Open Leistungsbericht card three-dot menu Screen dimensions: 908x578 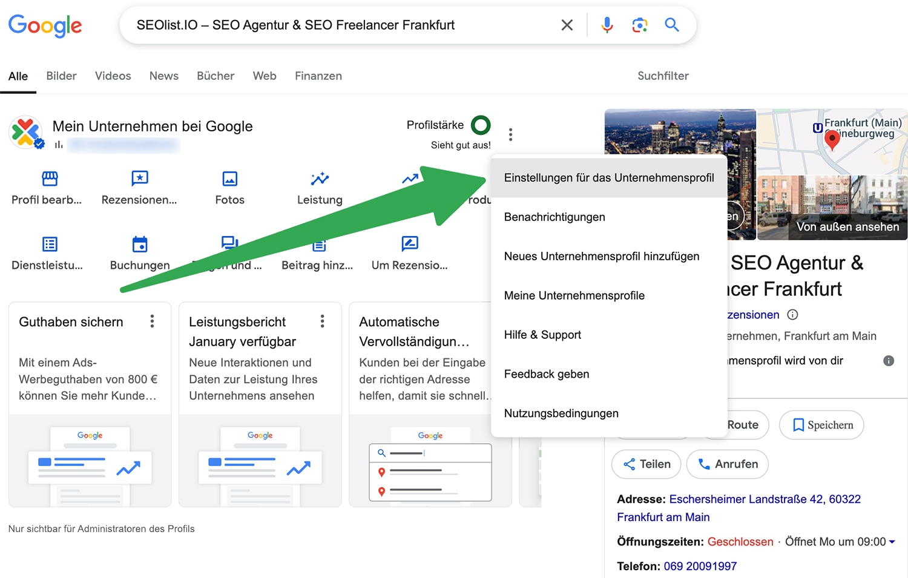[322, 321]
